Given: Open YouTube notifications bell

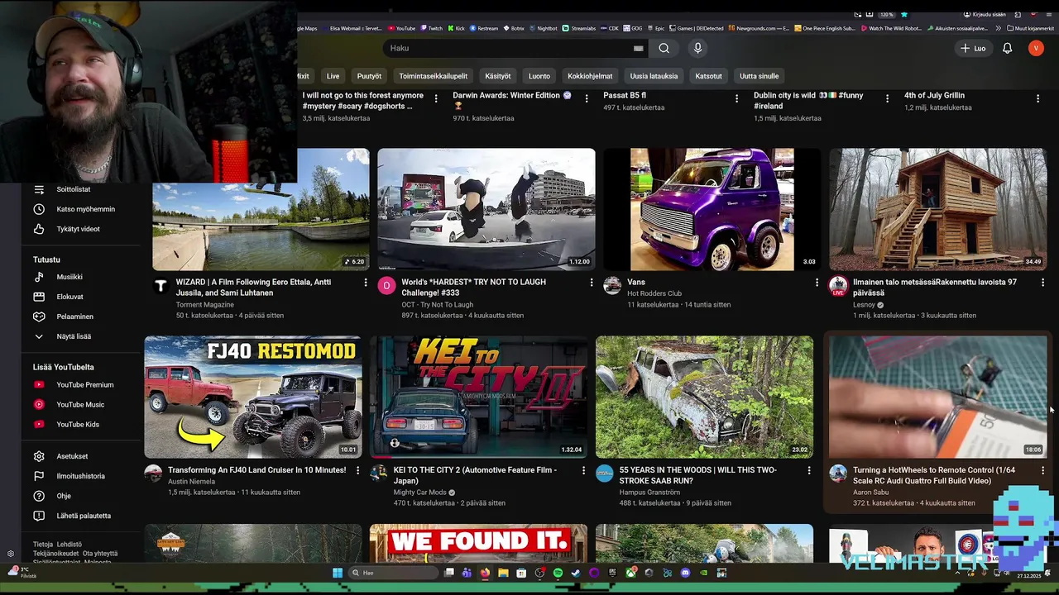Looking at the screenshot, I should (x=1007, y=48).
